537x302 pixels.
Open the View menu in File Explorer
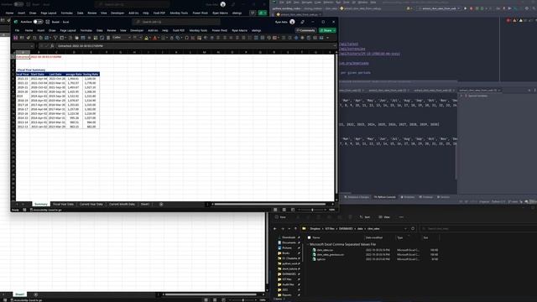coord(384,217)
